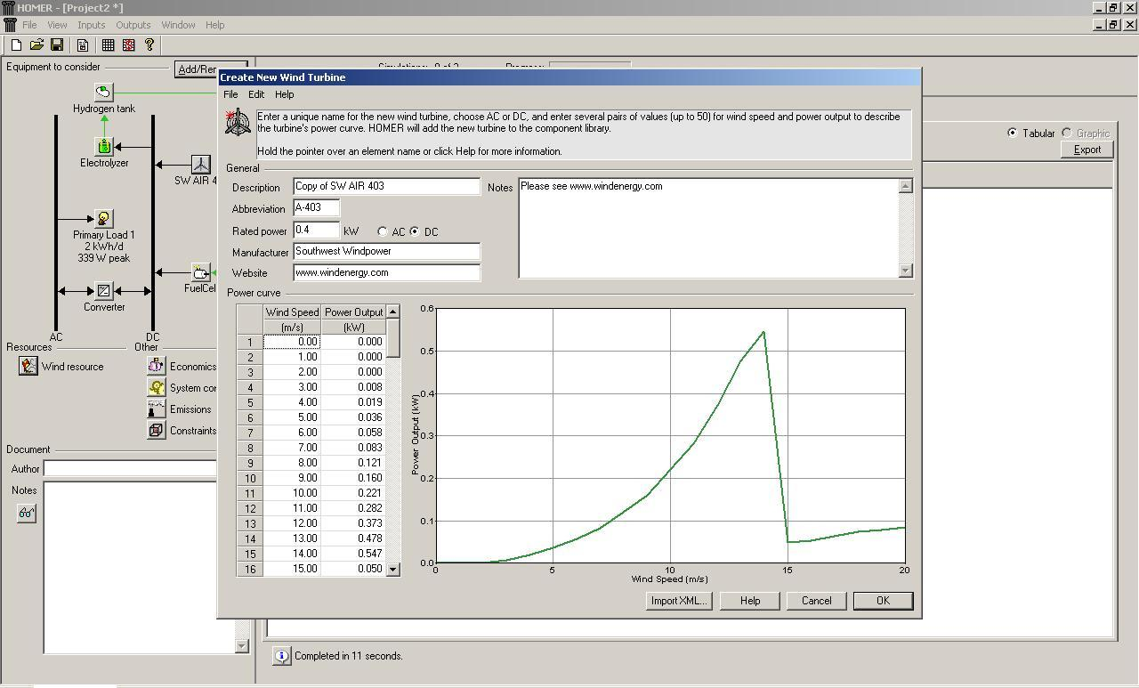This screenshot has width=1139, height=688.
Task: Open the dialog's File menu
Action: click(230, 94)
